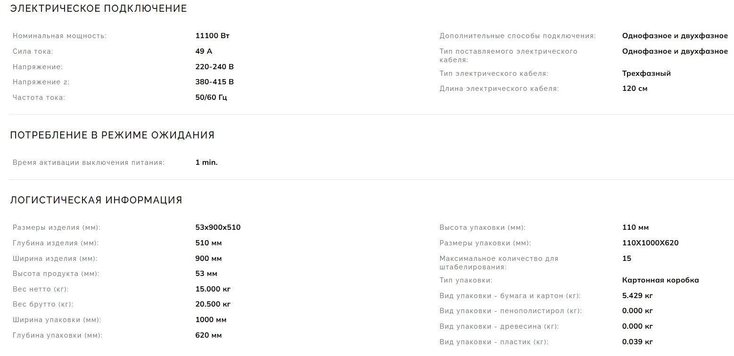The height and width of the screenshot is (356, 734).
Task: Click the 5.429 кг paper and cardboard value
Action: 637,296
